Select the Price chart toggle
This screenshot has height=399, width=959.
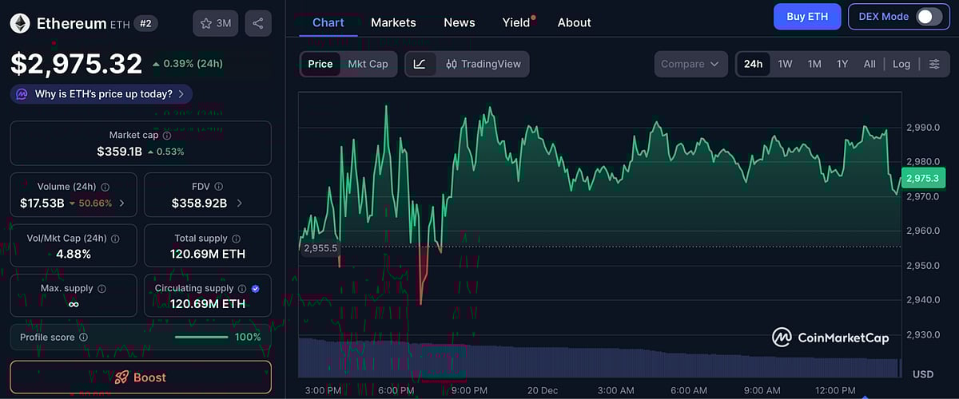click(x=320, y=64)
